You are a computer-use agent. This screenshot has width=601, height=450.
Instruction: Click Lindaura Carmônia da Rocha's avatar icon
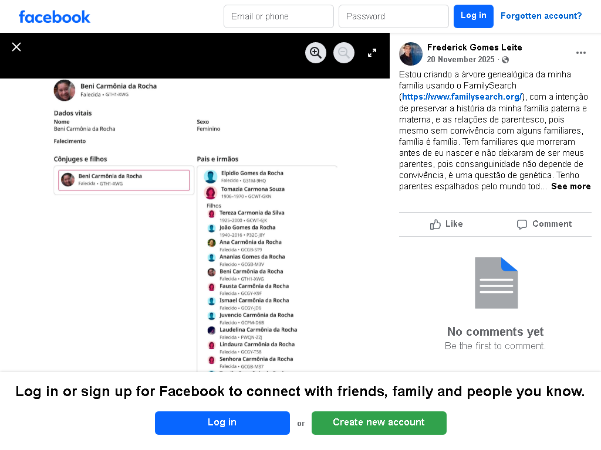coord(211,346)
